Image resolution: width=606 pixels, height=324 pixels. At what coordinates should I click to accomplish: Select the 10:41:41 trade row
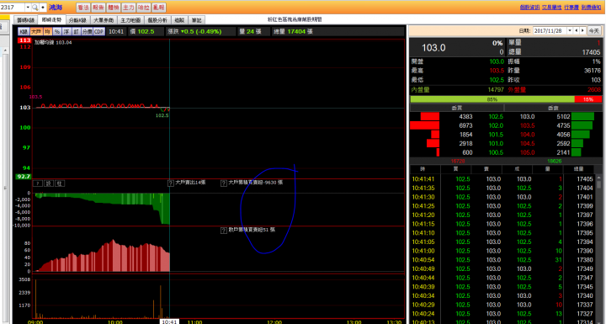(502, 179)
